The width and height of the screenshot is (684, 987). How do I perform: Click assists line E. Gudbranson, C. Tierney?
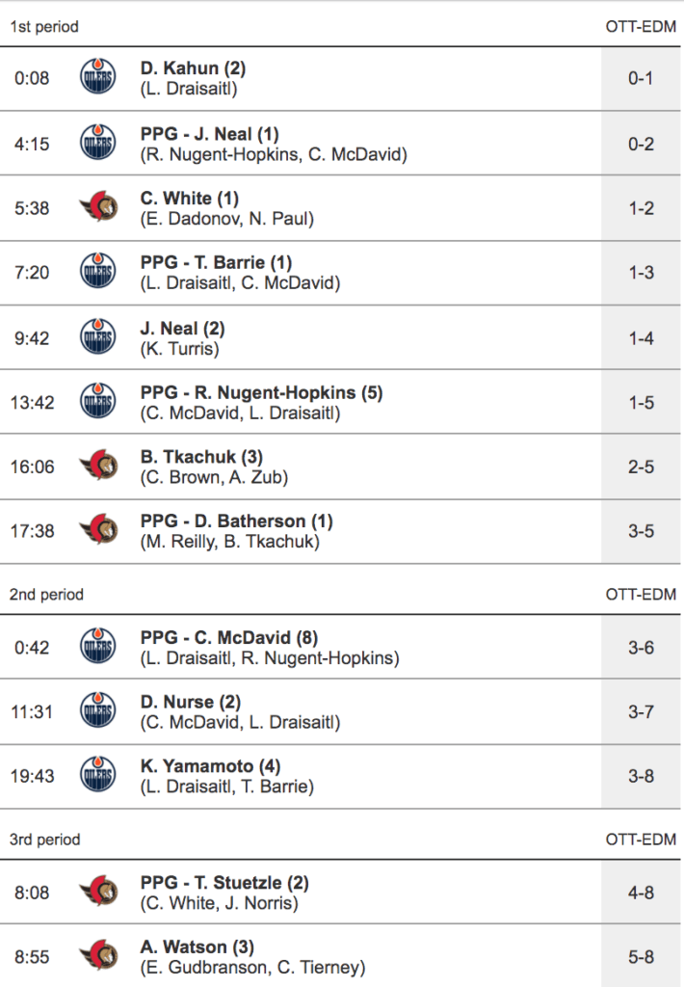(x=252, y=968)
